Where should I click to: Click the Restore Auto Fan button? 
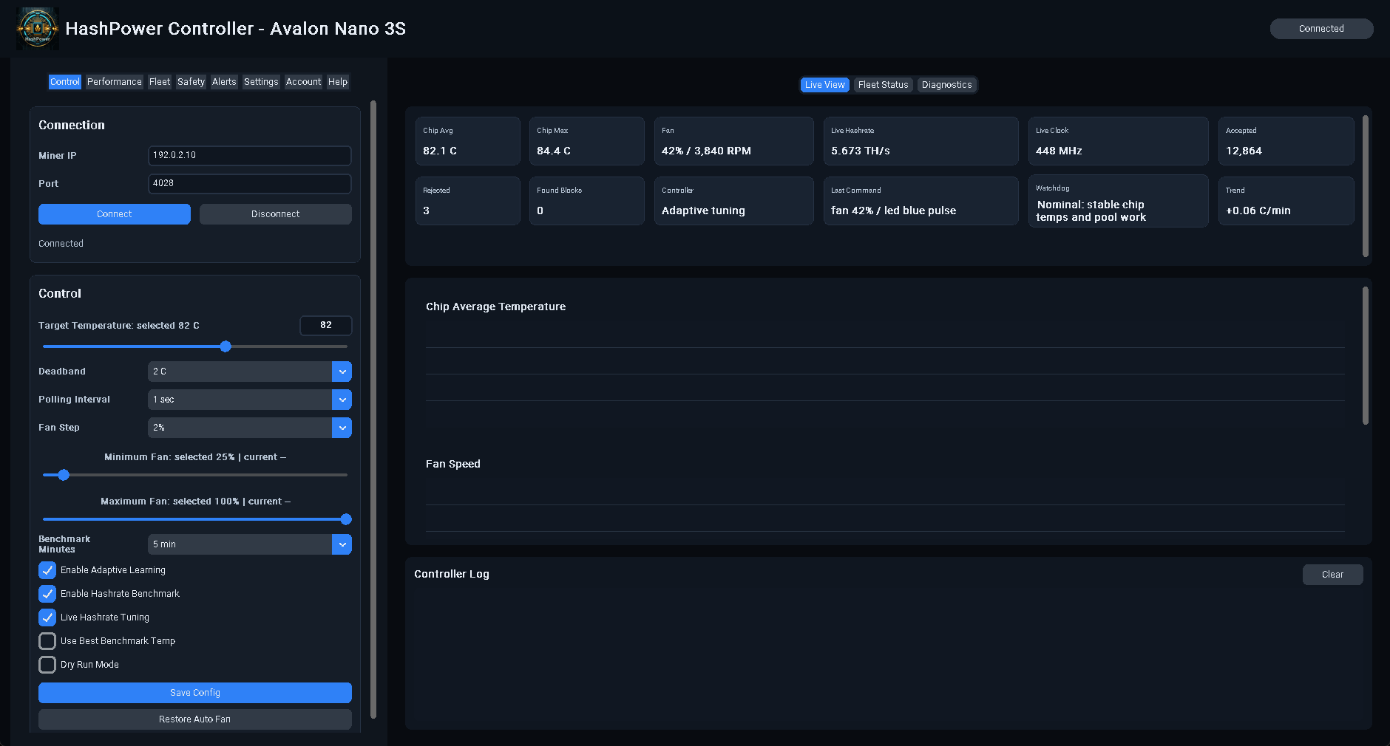pyautogui.click(x=195, y=719)
